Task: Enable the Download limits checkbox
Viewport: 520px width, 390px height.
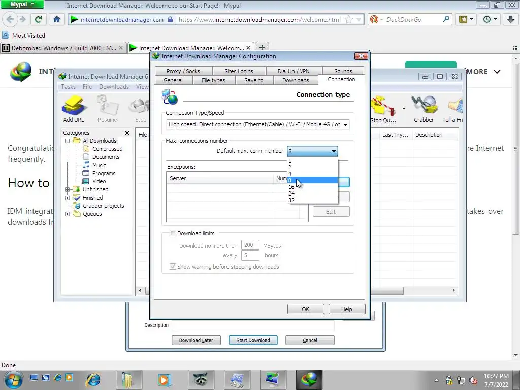Action: (x=173, y=233)
